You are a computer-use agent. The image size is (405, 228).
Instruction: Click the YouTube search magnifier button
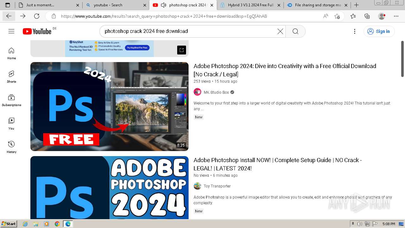[x=296, y=31]
